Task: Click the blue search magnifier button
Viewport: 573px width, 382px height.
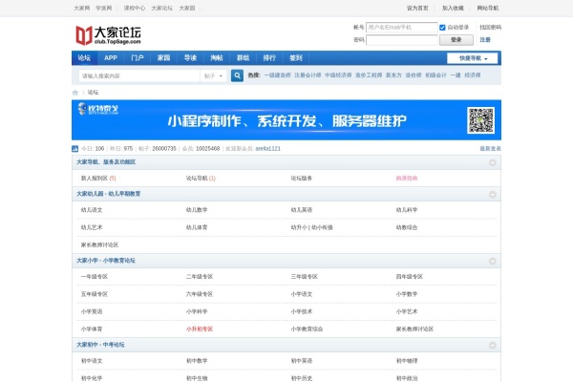Action: pos(236,74)
